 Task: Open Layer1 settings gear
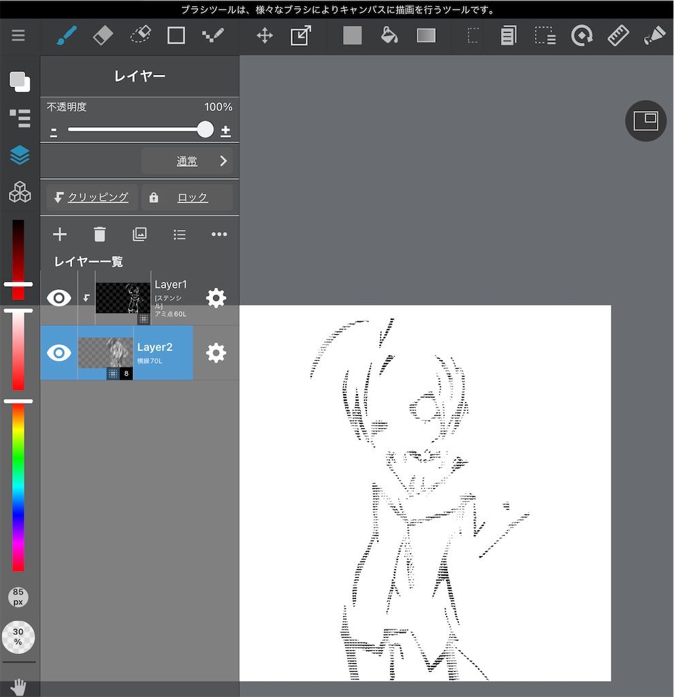216,298
